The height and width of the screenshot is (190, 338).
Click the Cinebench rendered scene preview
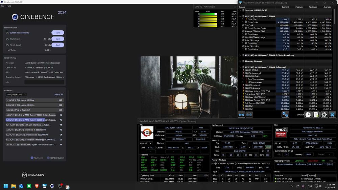pyautogui.click(x=189, y=87)
